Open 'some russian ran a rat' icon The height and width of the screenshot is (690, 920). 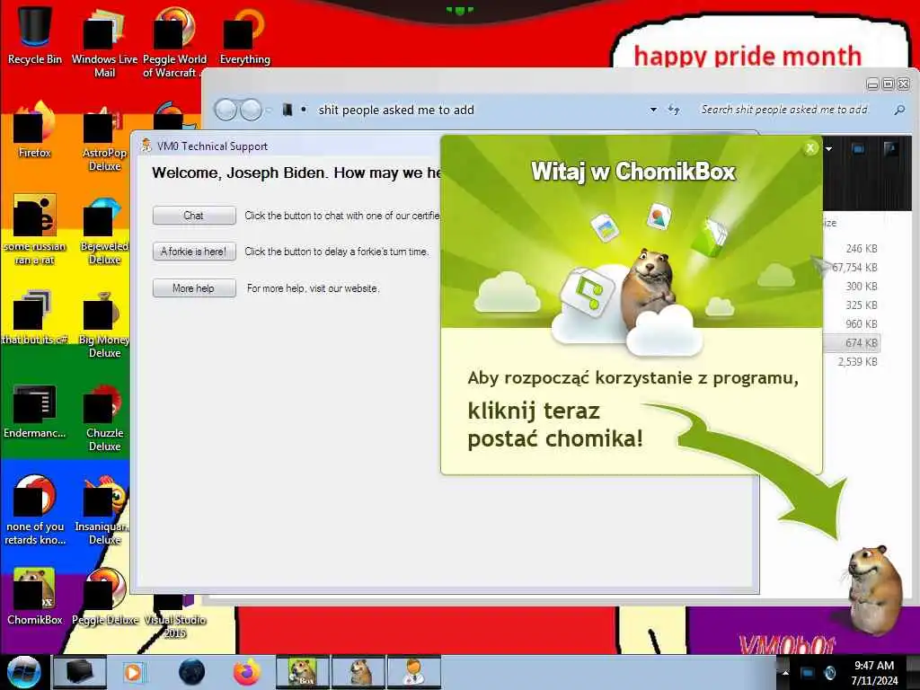[35, 230]
